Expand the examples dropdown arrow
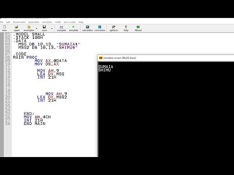The image size is (234, 175). (37, 29)
